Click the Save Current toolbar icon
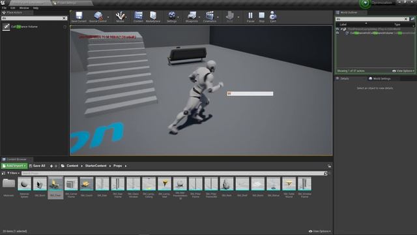This screenshot has width=417, height=235. (x=79, y=17)
